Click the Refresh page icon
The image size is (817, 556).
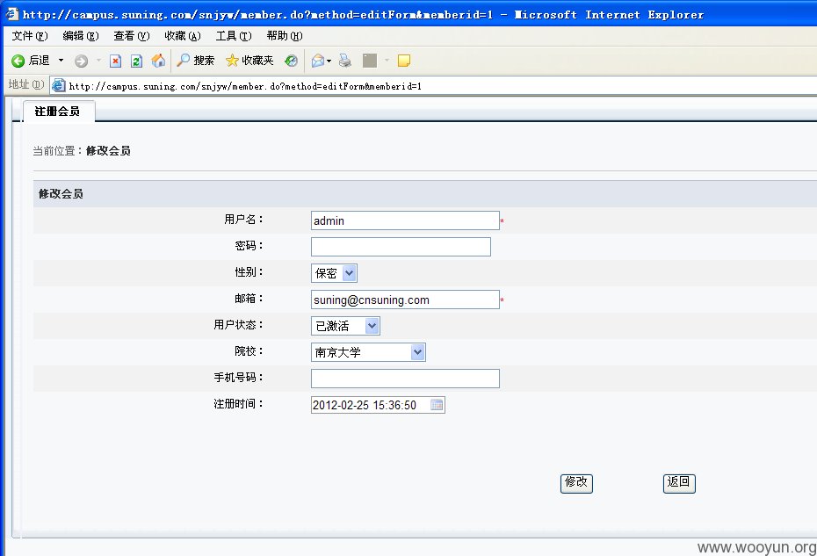[136, 61]
